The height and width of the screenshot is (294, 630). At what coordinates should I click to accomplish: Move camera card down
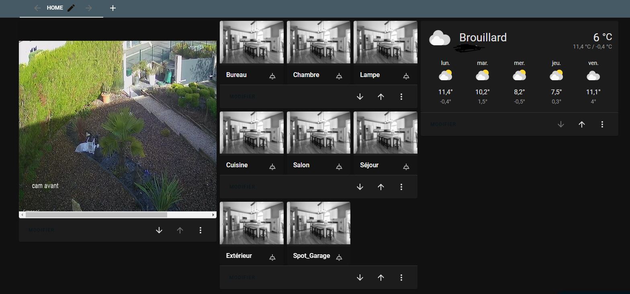click(159, 230)
